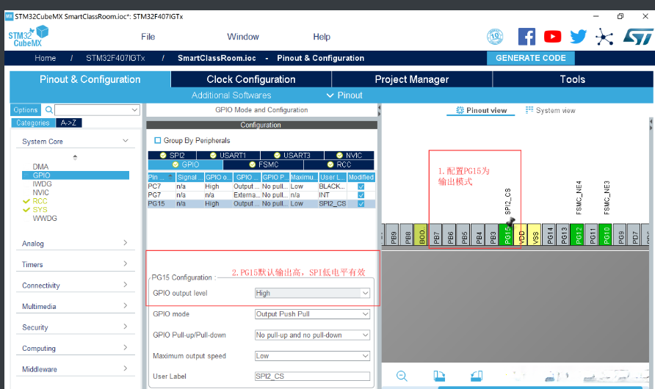
Task: Rotate pinout counter-clockwise icon
Action: [477, 376]
